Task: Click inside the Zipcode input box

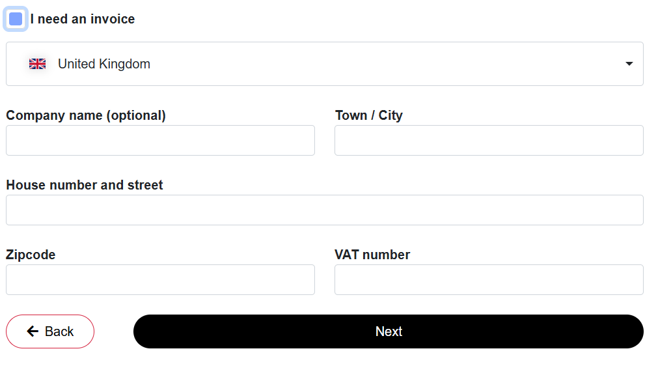Action: pos(161,279)
